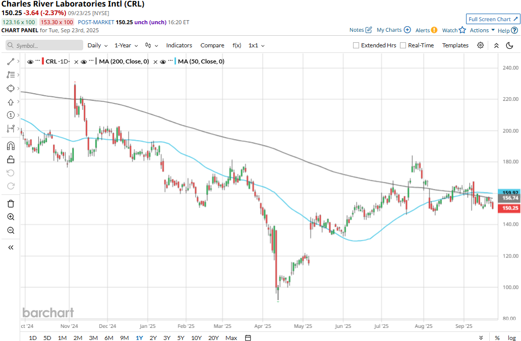The image size is (521, 341).
Task: Click the symbol search field
Action: click(x=44, y=45)
